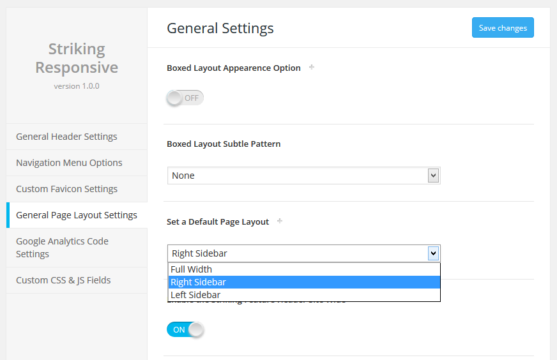The image size is (557, 360).
Task: Click the plus icon beside Boxed Layout Appearence Option
Action: (312, 67)
